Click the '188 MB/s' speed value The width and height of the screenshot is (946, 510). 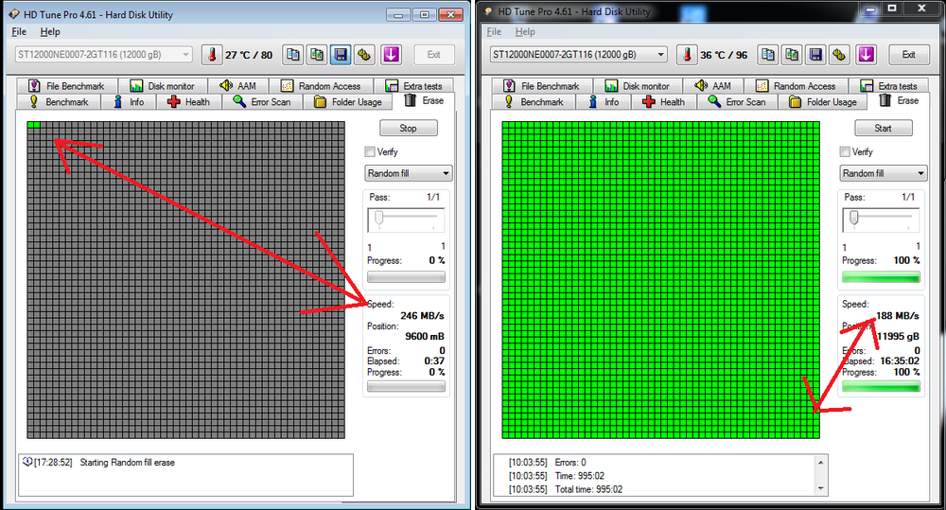click(898, 316)
